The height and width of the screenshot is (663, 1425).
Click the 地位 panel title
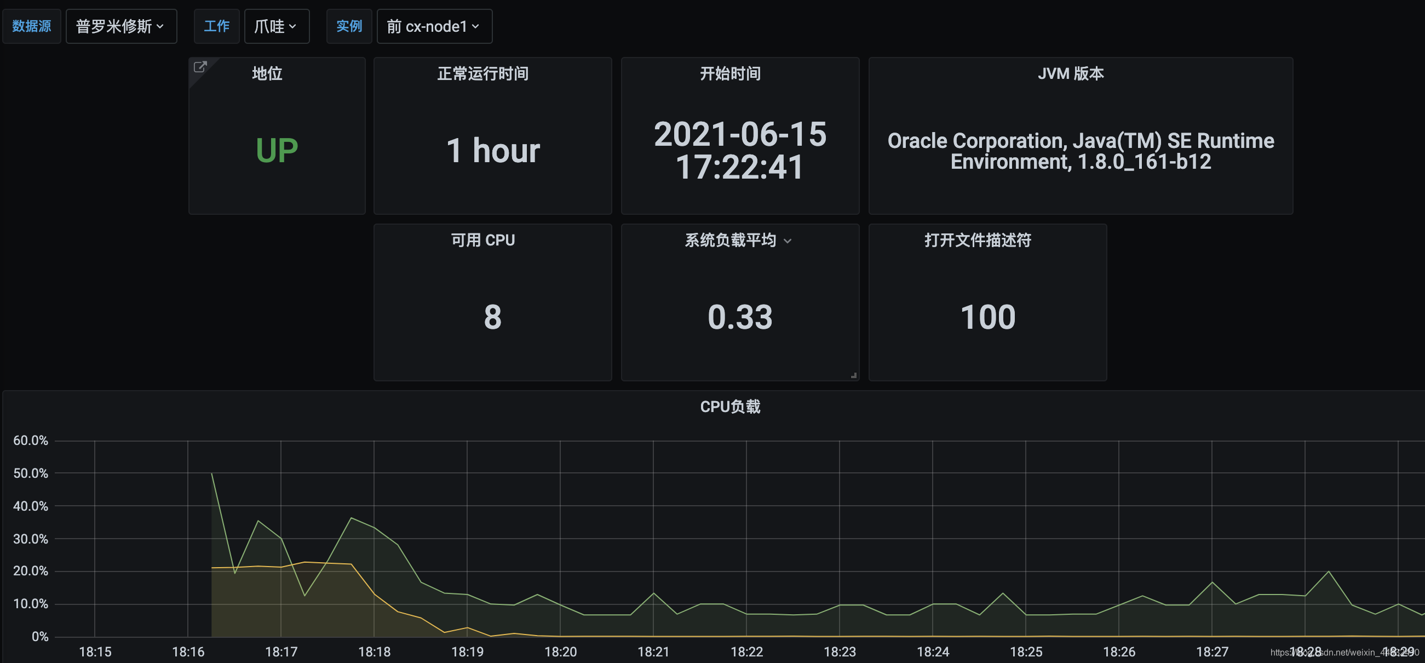click(x=267, y=73)
